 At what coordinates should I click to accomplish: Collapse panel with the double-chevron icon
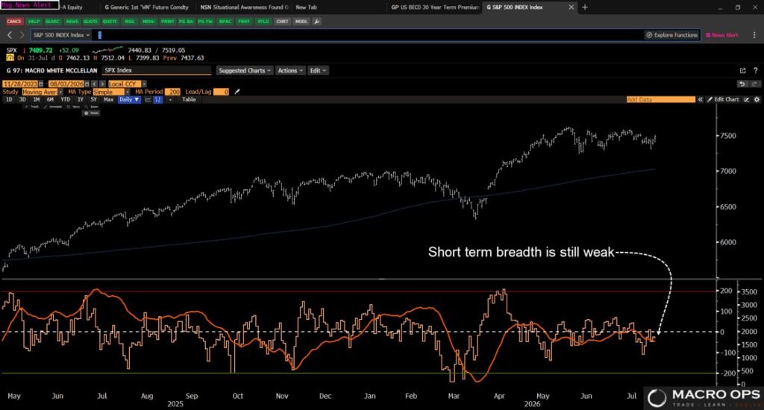click(700, 99)
